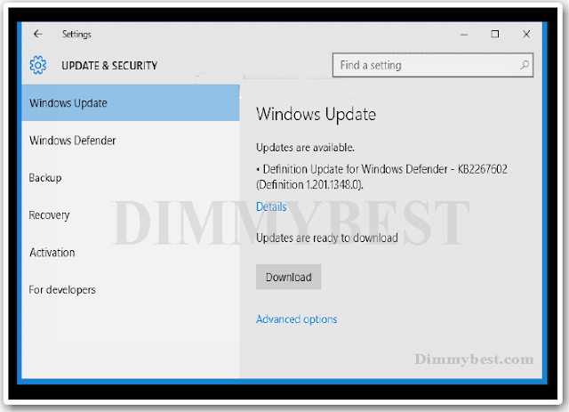
Task: Click the search magnifier icon
Action: [x=525, y=65]
